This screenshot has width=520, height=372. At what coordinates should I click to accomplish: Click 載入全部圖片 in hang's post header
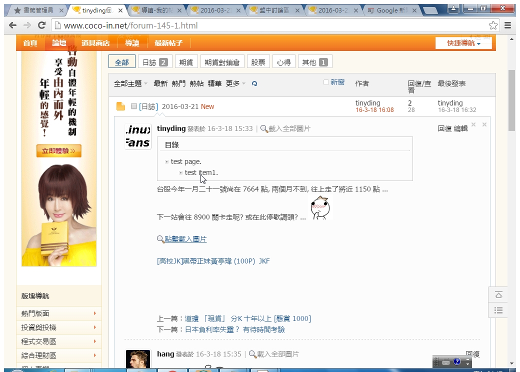point(278,354)
